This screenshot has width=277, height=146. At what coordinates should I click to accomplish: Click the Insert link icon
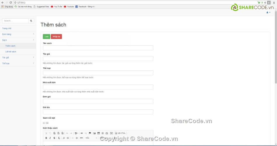tap(82, 133)
